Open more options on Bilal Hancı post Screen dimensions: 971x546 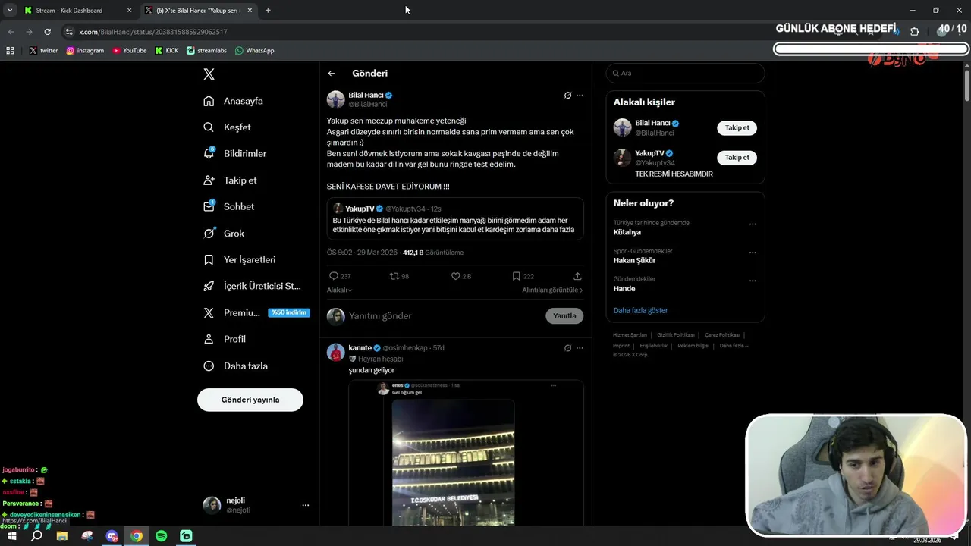point(580,96)
